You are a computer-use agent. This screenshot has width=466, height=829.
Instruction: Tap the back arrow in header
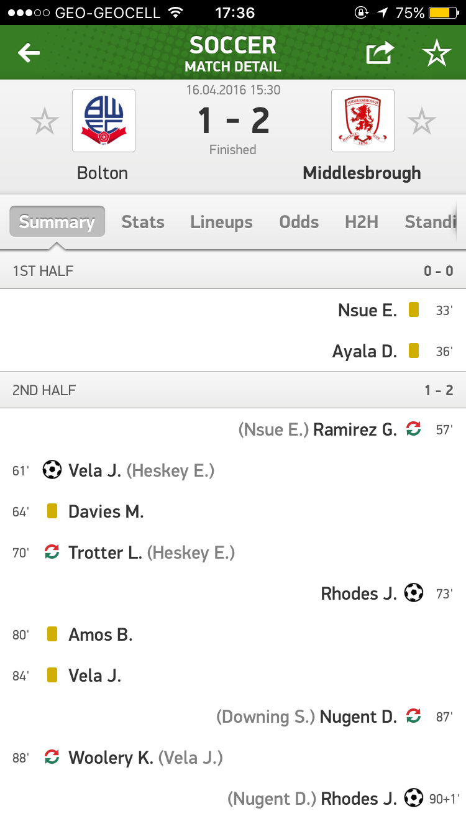point(29,53)
